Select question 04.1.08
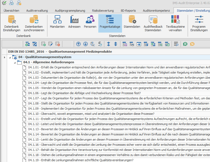This screenshot has height=162, width=210. 118,103
